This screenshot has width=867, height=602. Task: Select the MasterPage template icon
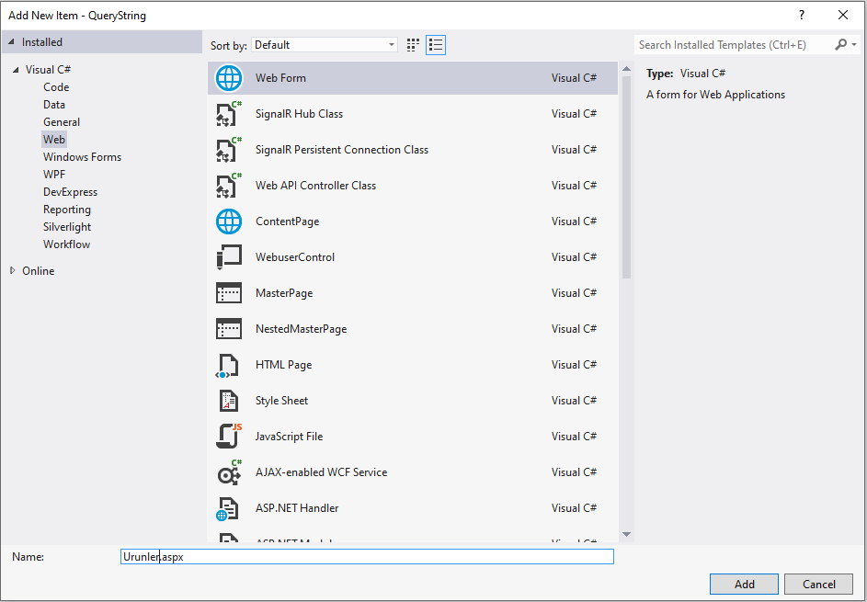click(228, 293)
